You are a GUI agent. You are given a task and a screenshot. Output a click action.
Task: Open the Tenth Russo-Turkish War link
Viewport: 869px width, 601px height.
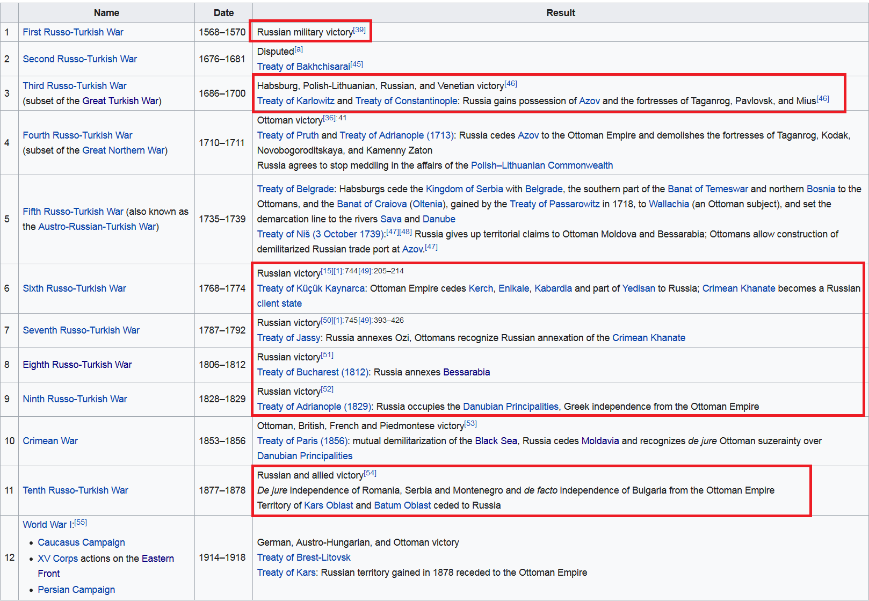coord(76,490)
